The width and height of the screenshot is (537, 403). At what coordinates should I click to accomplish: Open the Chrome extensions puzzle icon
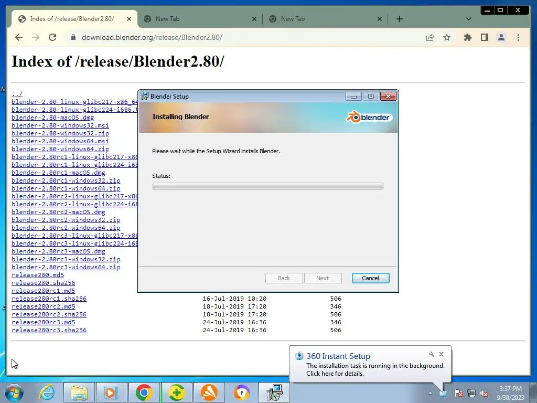467,37
